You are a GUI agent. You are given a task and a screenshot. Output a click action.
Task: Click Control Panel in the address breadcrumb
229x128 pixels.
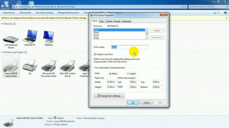click(25, 7)
